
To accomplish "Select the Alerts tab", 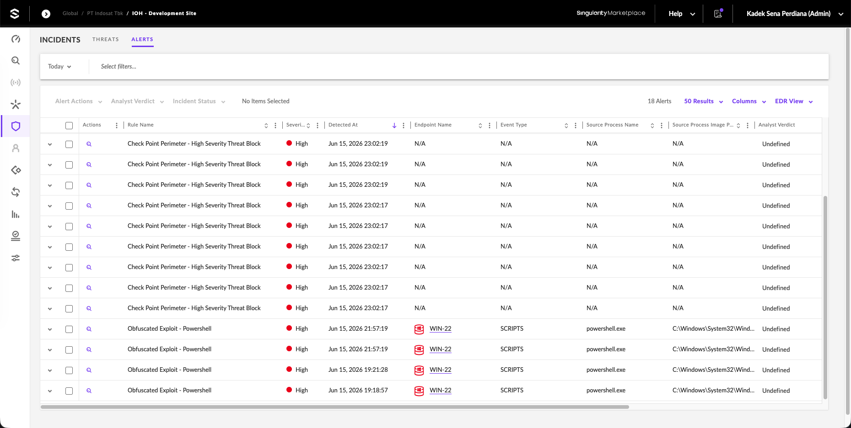I will pos(142,39).
